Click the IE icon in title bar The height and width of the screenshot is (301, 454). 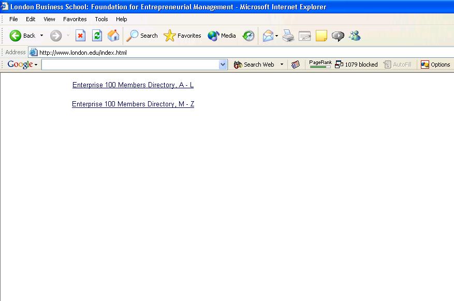click(4, 6)
